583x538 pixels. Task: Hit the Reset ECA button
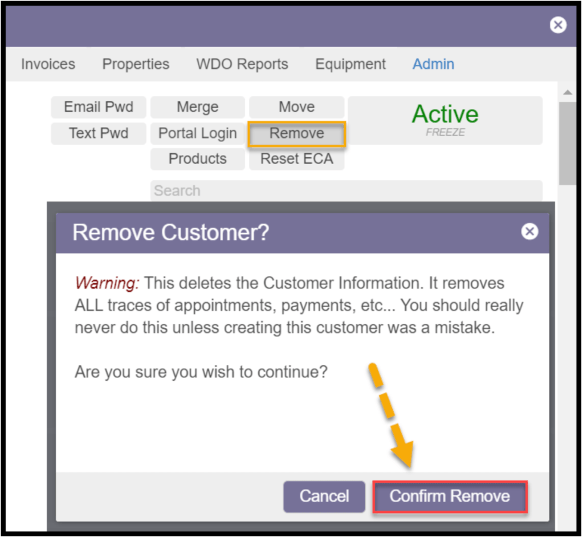296,159
